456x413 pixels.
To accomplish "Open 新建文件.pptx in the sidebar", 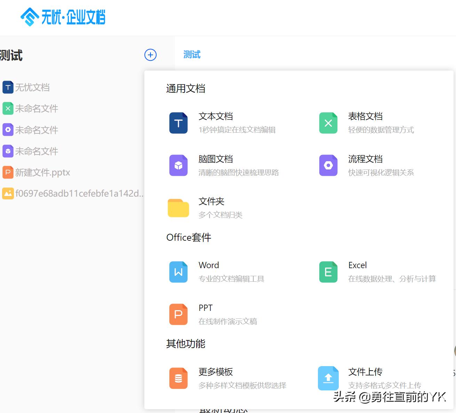I will 43,173.
